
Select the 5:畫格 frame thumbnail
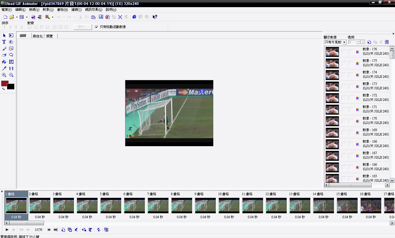pyautogui.click(x=111, y=205)
